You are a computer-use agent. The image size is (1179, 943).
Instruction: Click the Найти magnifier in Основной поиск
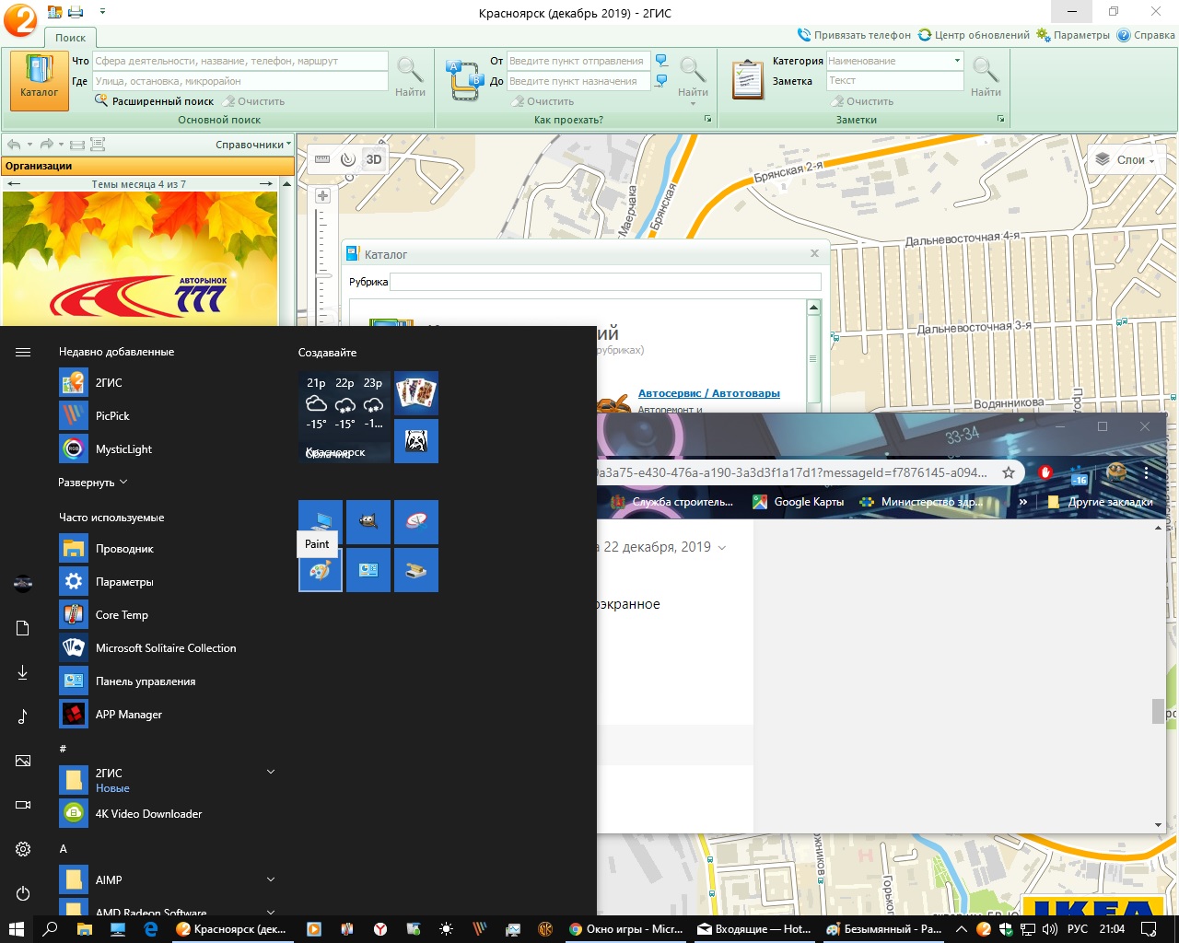(410, 76)
